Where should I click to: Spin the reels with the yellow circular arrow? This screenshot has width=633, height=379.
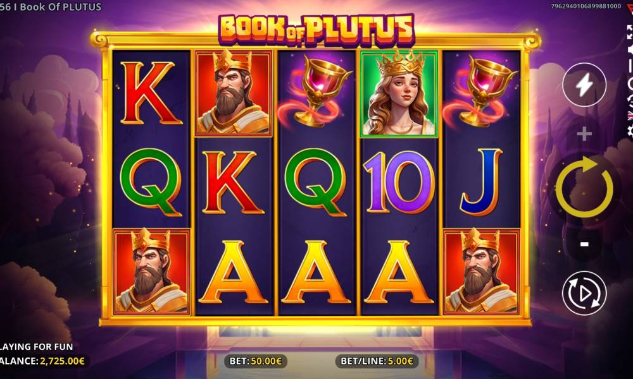coord(584,188)
